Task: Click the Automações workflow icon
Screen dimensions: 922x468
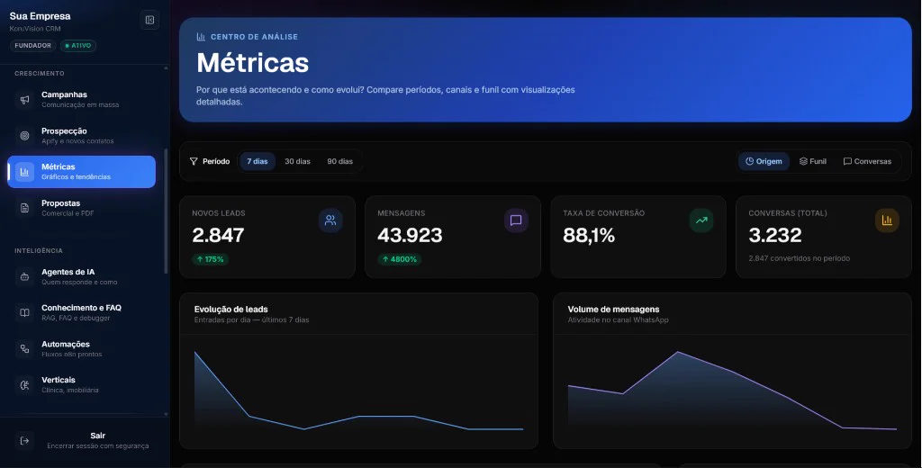Action: pos(24,349)
